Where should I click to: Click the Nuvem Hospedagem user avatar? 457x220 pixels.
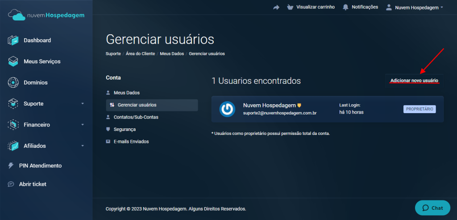pos(228,109)
